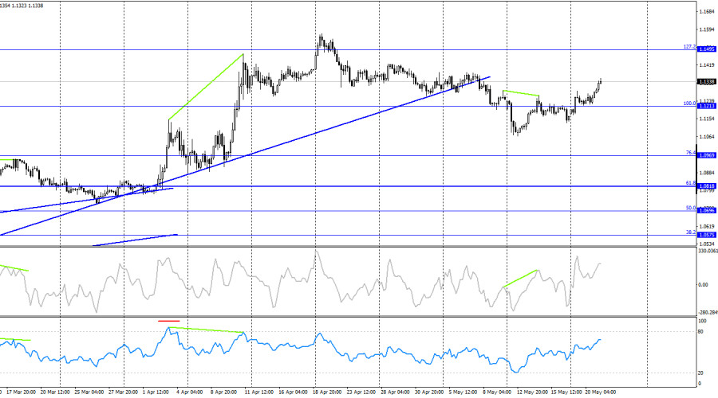Click the 1.0534 price scale value
Screen dimensions: 718x398
pos(707,244)
